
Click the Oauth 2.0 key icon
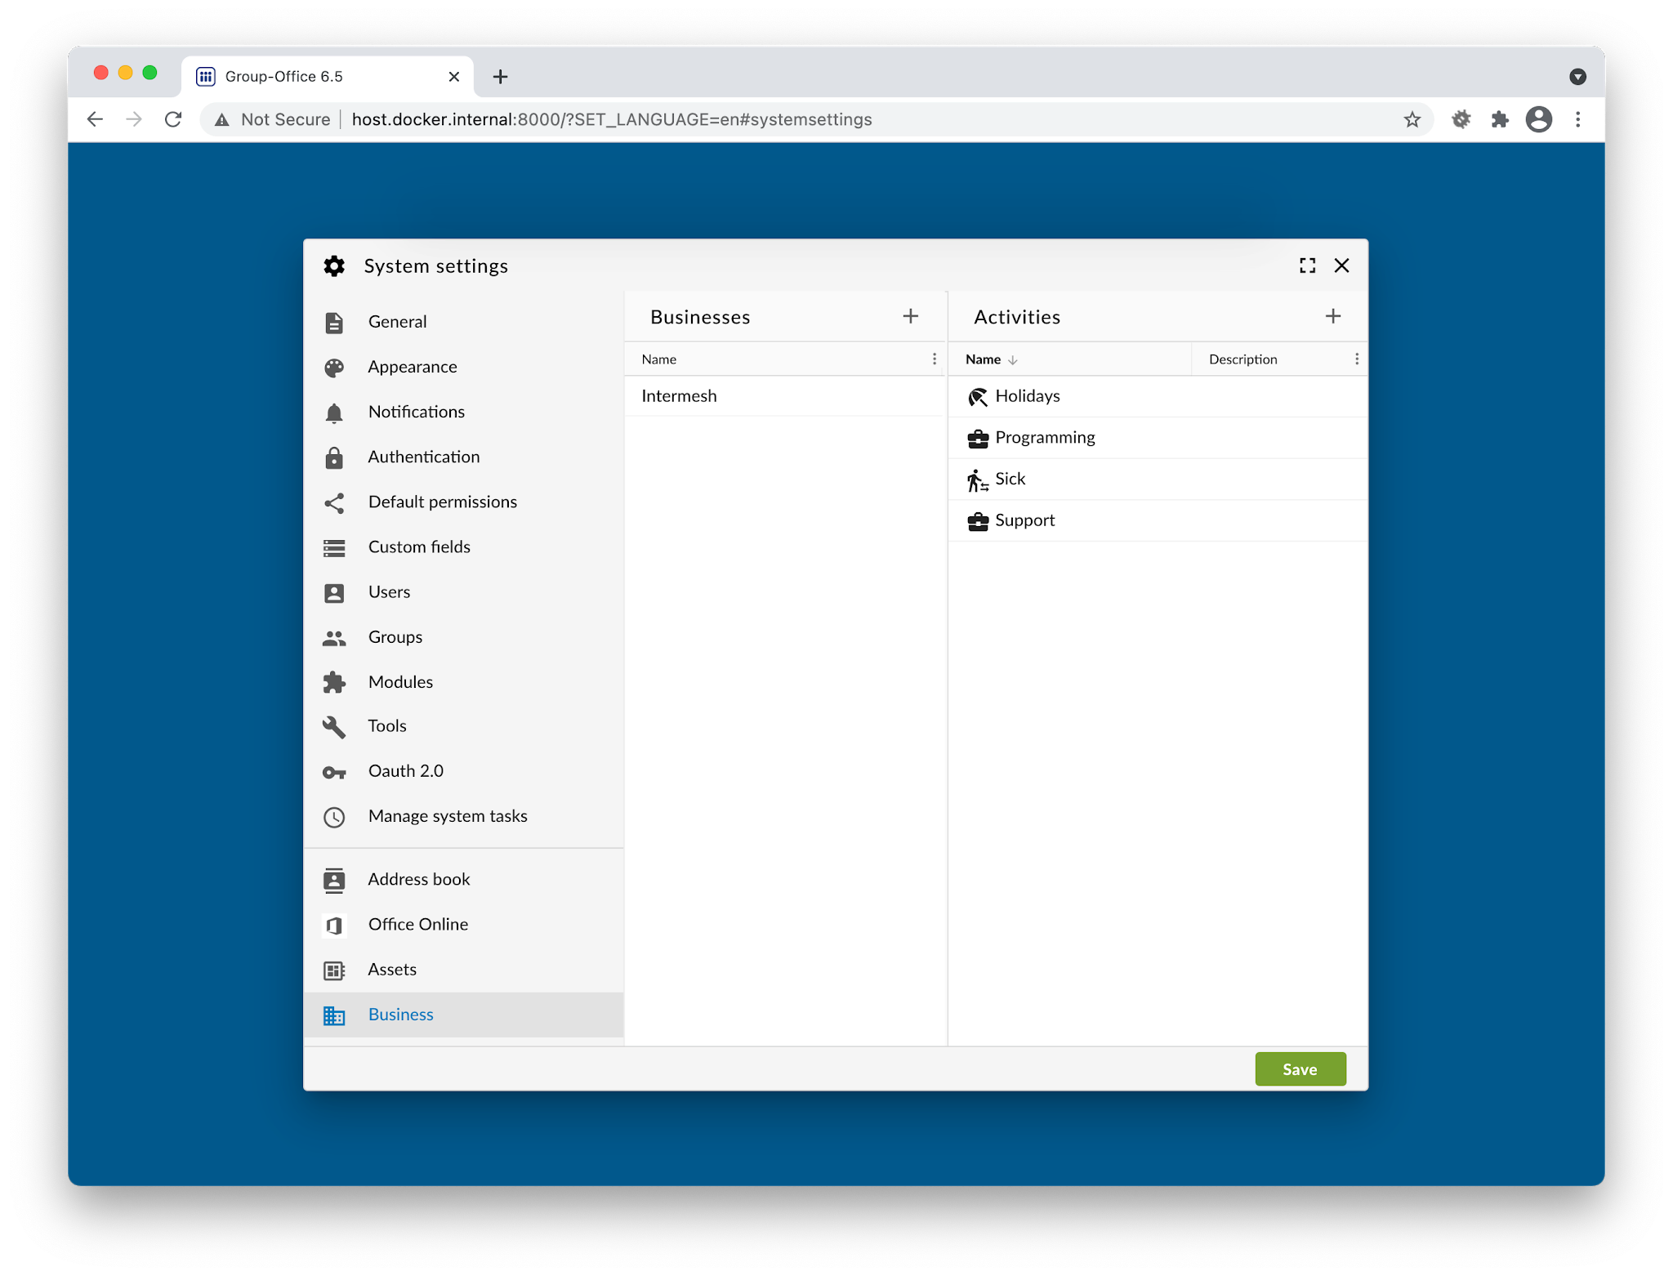tap(334, 772)
